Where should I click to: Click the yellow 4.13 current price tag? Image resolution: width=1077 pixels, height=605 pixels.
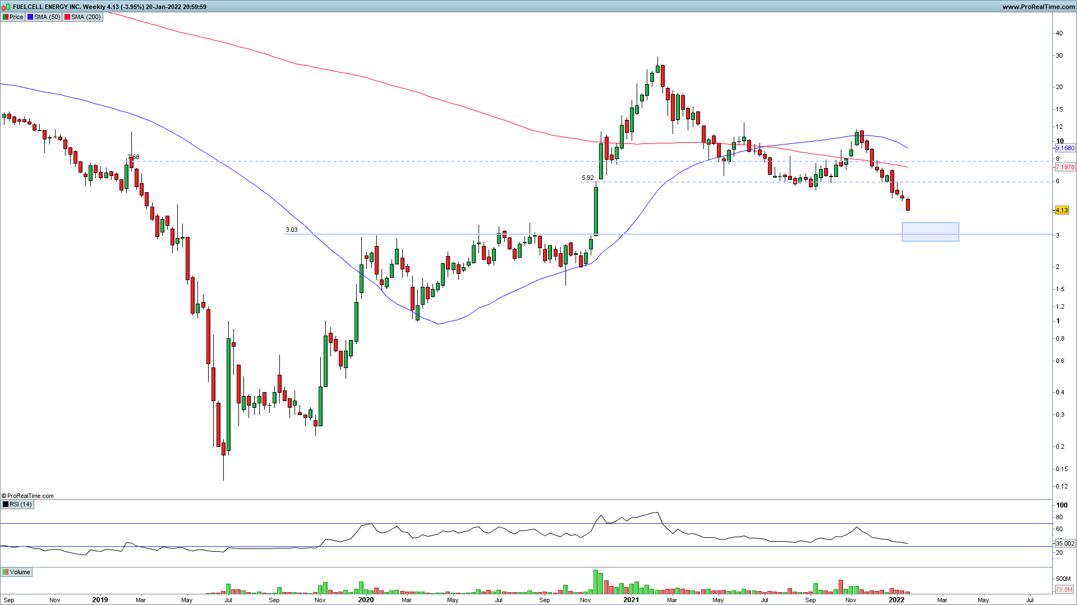tap(1061, 211)
